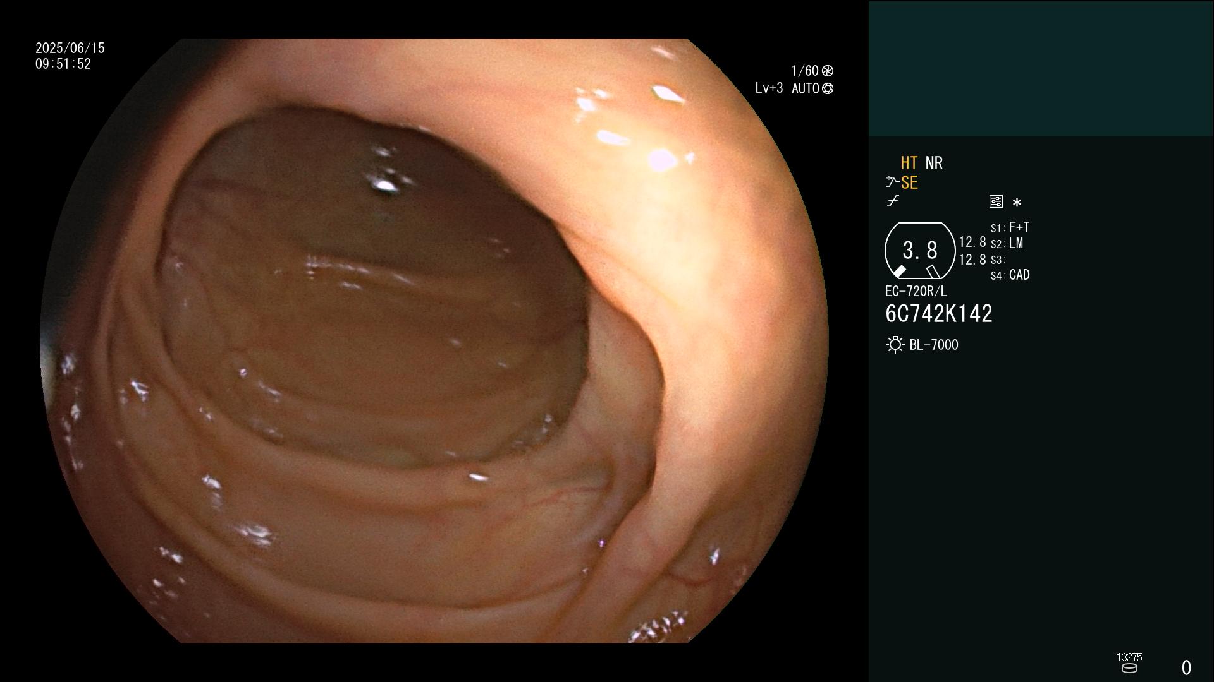The image size is (1214, 682).
Task: Click the 0 captured image counter
Action: click(x=1187, y=668)
